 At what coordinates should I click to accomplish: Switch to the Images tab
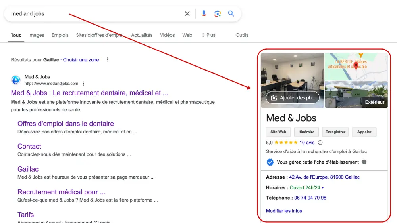click(x=36, y=35)
